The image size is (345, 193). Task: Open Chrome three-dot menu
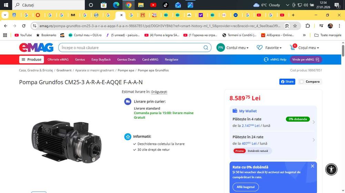339,26
